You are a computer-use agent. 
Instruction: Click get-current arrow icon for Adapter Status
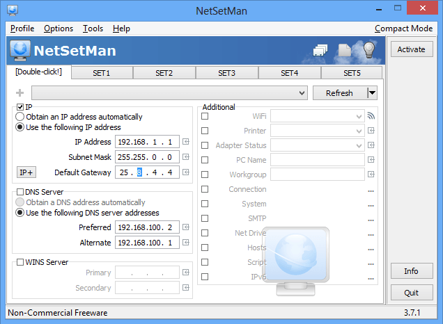(371, 145)
